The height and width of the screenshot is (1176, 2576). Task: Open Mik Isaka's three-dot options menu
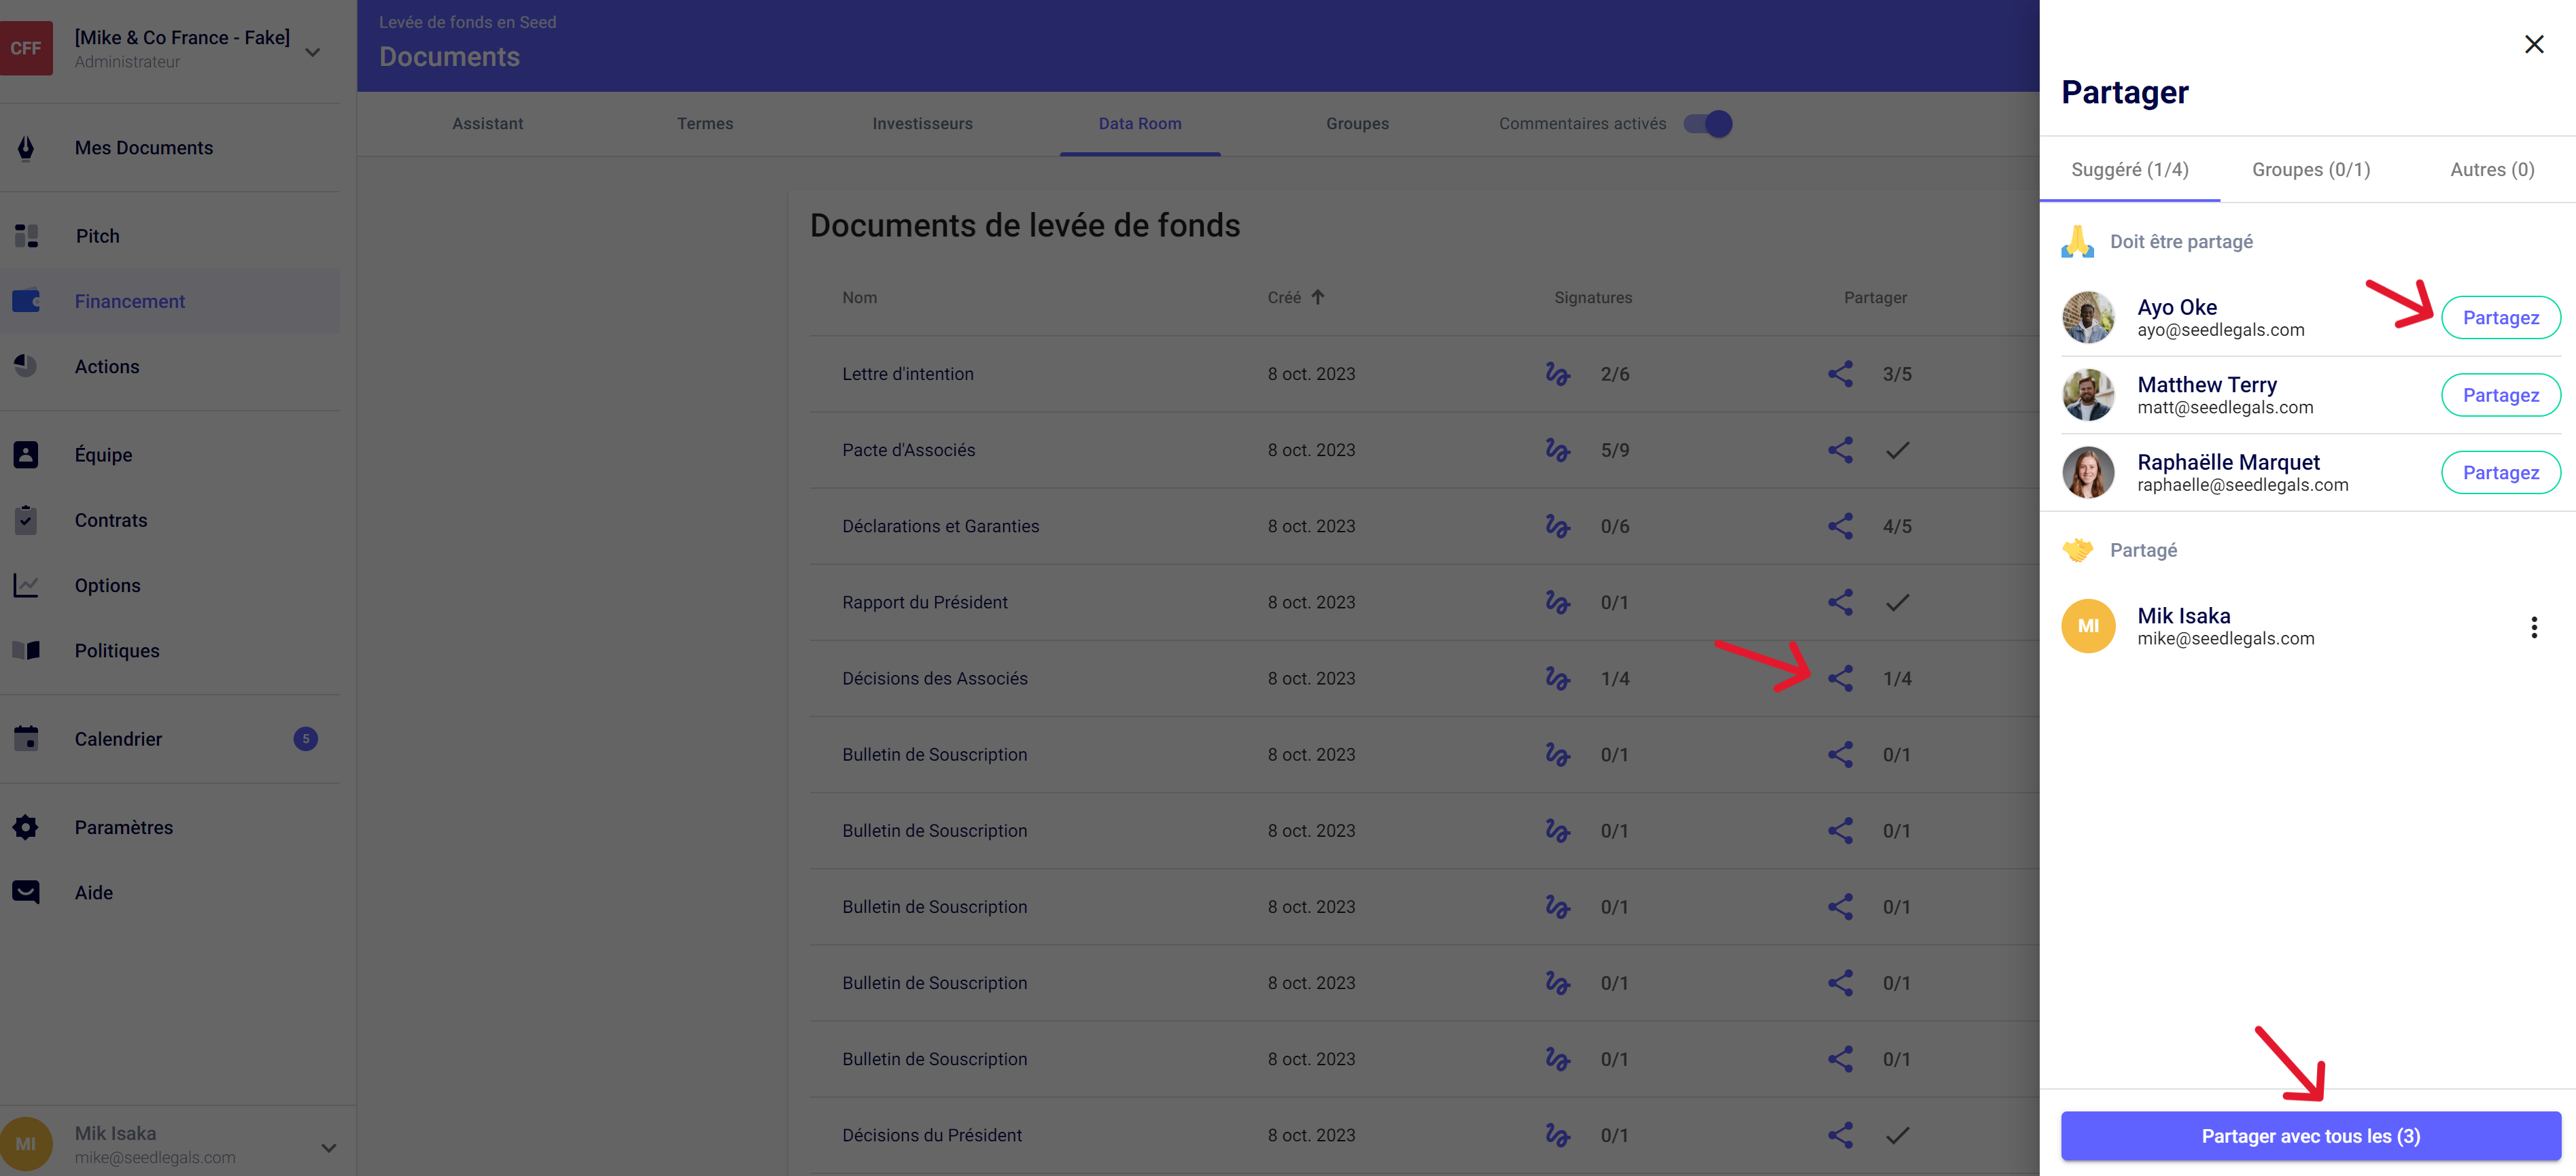point(2533,627)
